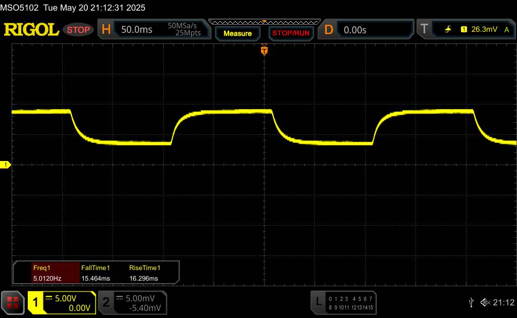This screenshot has height=318, width=517.
Task: Click the RIGOL logo
Action: [x=31, y=30]
